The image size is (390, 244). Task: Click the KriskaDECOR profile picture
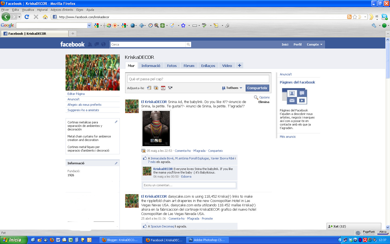tap(93, 72)
